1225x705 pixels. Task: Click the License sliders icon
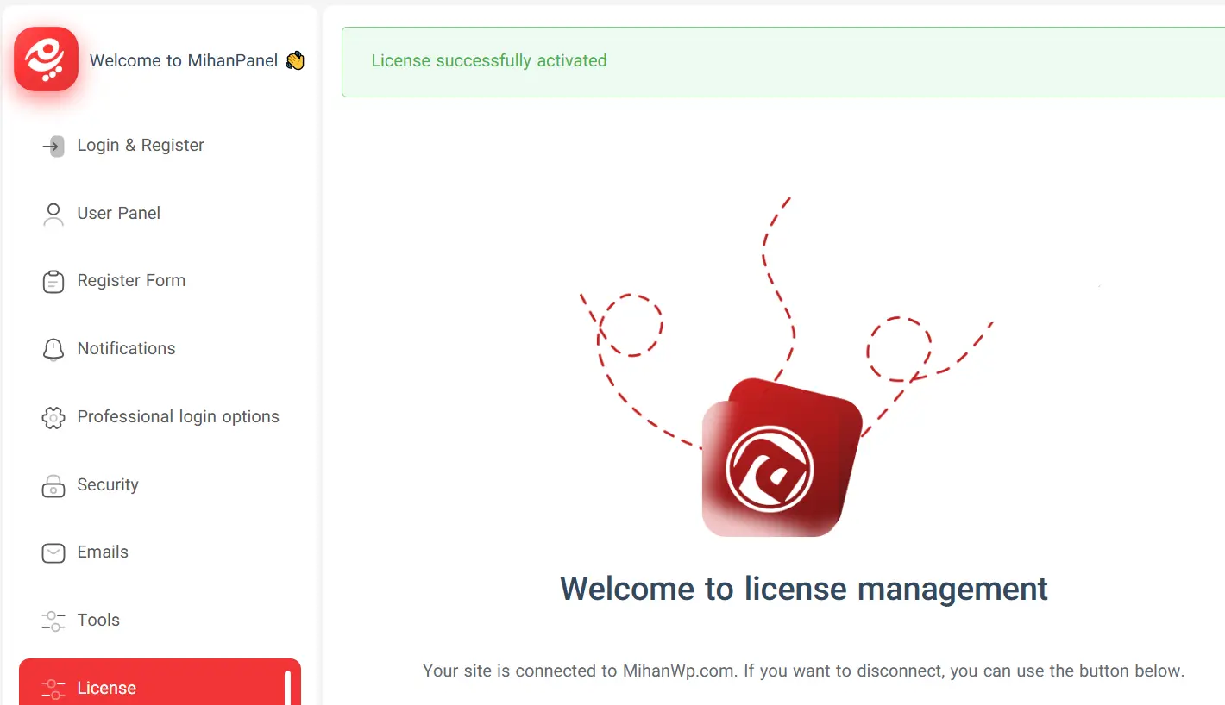(53, 688)
